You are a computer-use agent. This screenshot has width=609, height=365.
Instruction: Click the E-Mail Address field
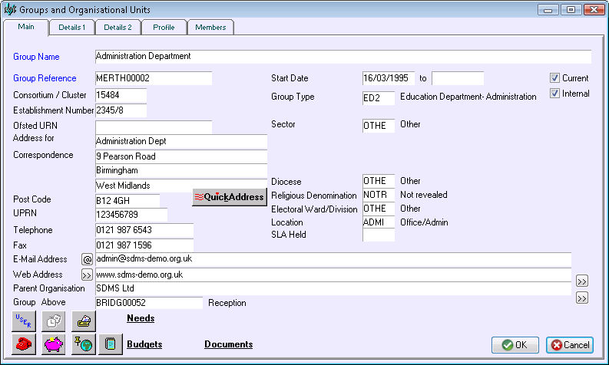pyautogui.click(x=333, y=259)
